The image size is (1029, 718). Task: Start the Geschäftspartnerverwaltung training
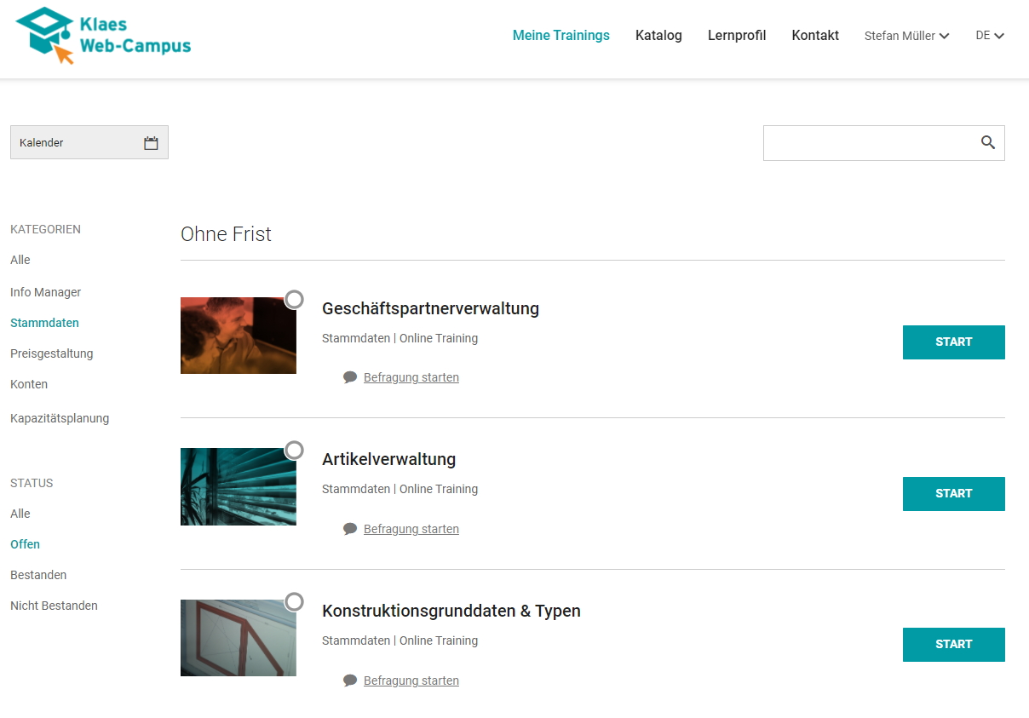(954, 342)
